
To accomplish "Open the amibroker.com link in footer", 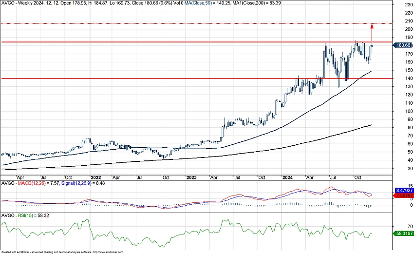I will tap(108, 252).
